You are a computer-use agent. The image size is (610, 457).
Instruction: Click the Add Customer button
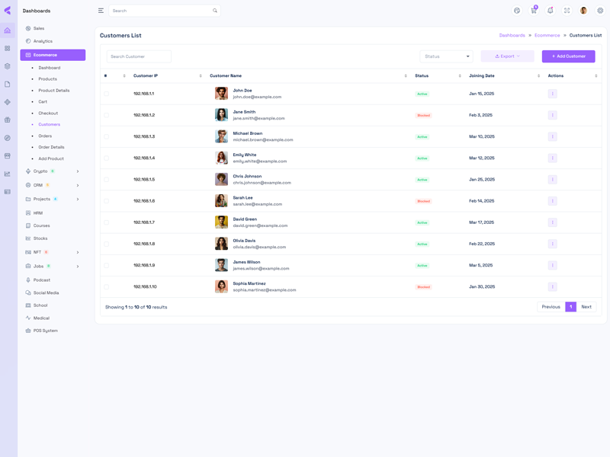[x=568, y=56]
